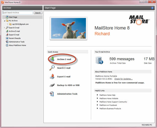Click the Quick Access Search E-mail magnifying glass icon
The height and width of the screenshot is (128, 157).
(x=52, y=68)
